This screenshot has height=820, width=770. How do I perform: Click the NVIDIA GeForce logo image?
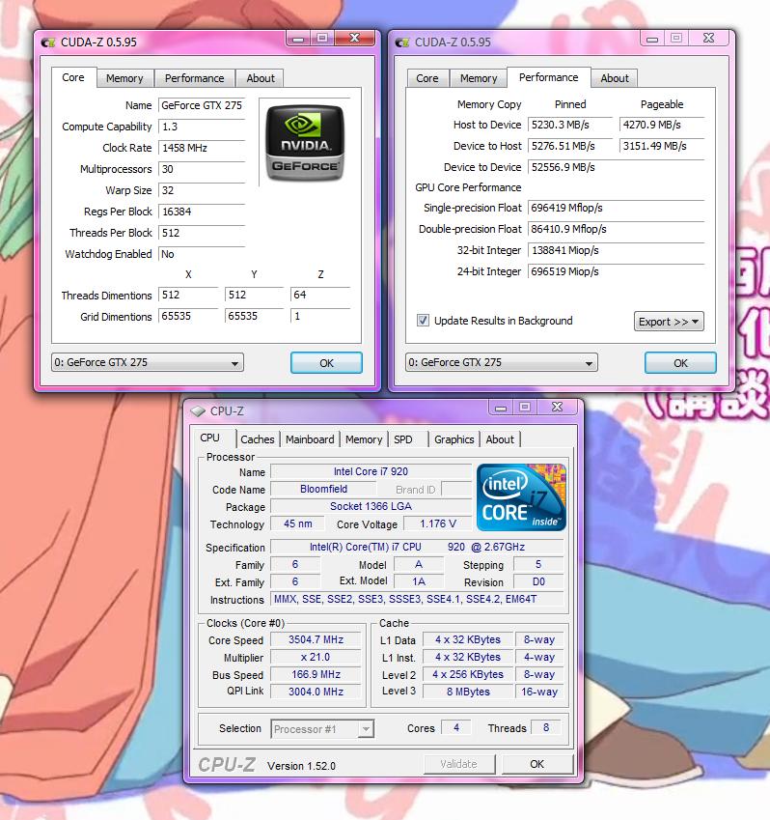305,143
